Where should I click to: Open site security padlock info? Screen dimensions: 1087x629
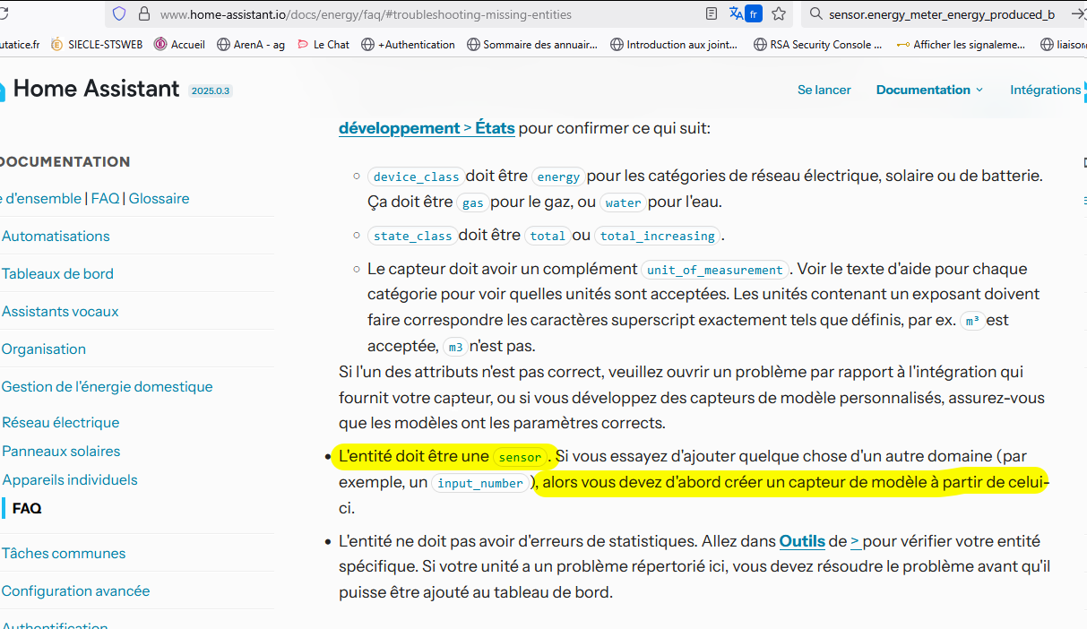(143, 14)
